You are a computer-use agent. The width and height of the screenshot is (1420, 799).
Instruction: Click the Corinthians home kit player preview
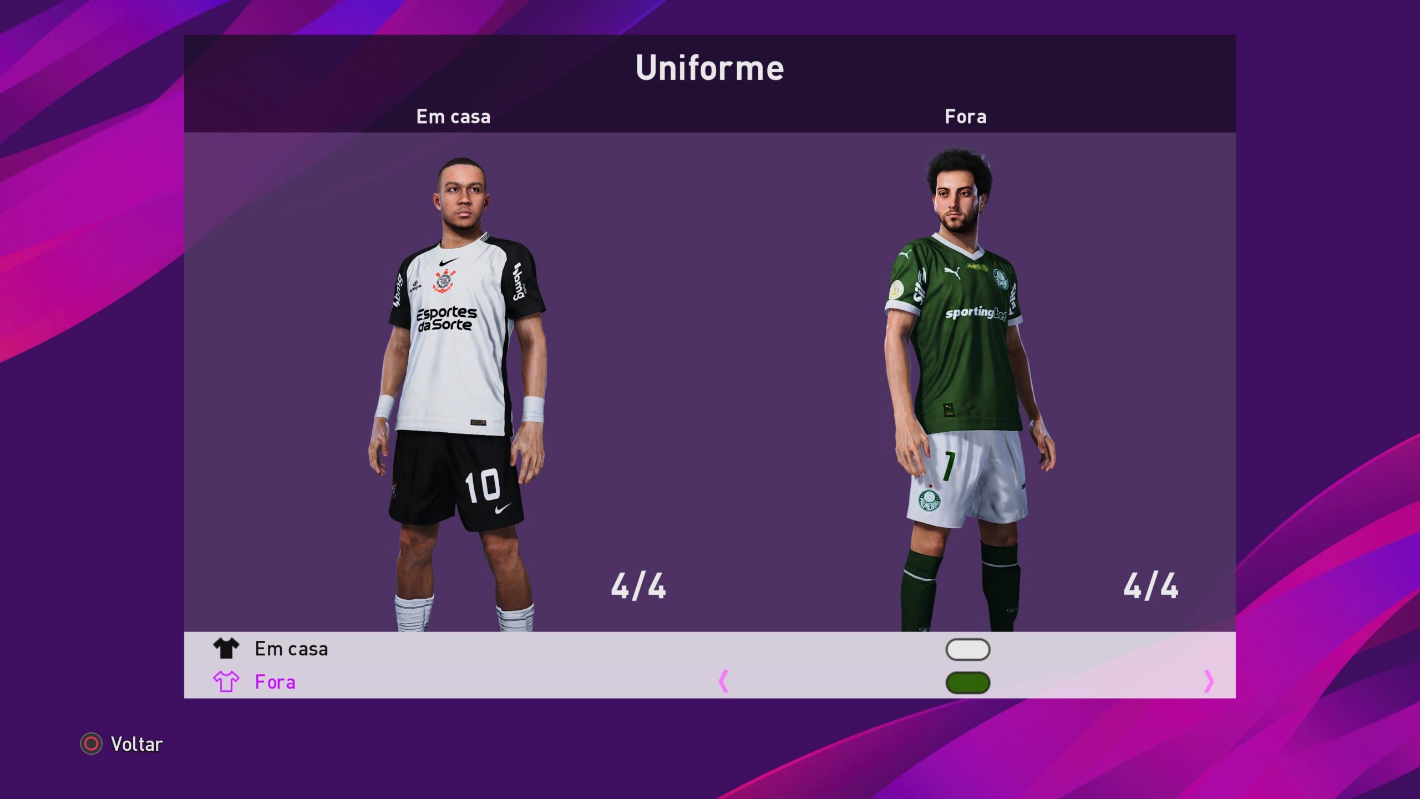click(x=458, y=394)
